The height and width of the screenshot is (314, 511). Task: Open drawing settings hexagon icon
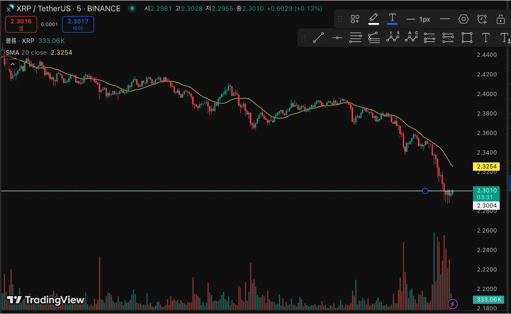pyautogui.click(x=463, y=19)
